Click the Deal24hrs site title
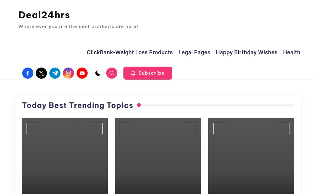The height and width of the screenshot is (194, 316). tap(44, 15)
